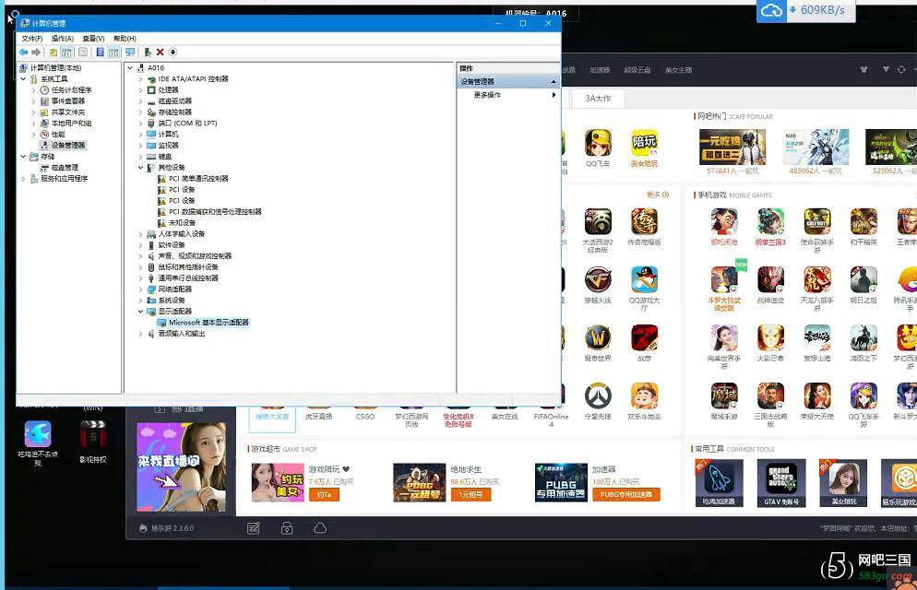Open the PUBG专用加速器 shop thumbnail

[561, 482]
